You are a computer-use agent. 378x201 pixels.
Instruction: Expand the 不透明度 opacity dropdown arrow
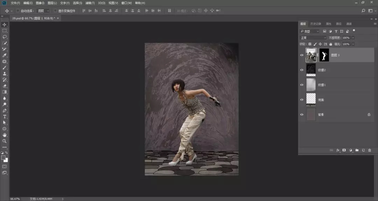353,38
